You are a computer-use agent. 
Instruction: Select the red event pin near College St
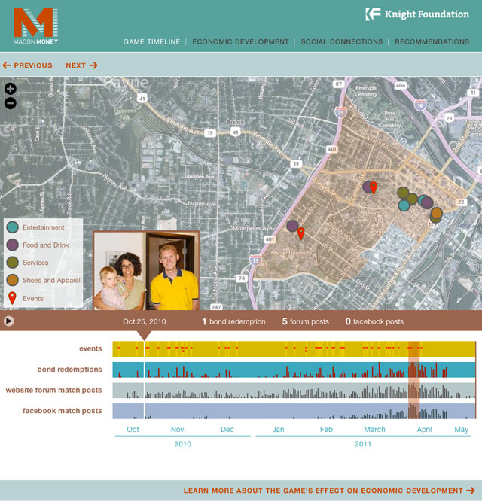tap(374, 187)
